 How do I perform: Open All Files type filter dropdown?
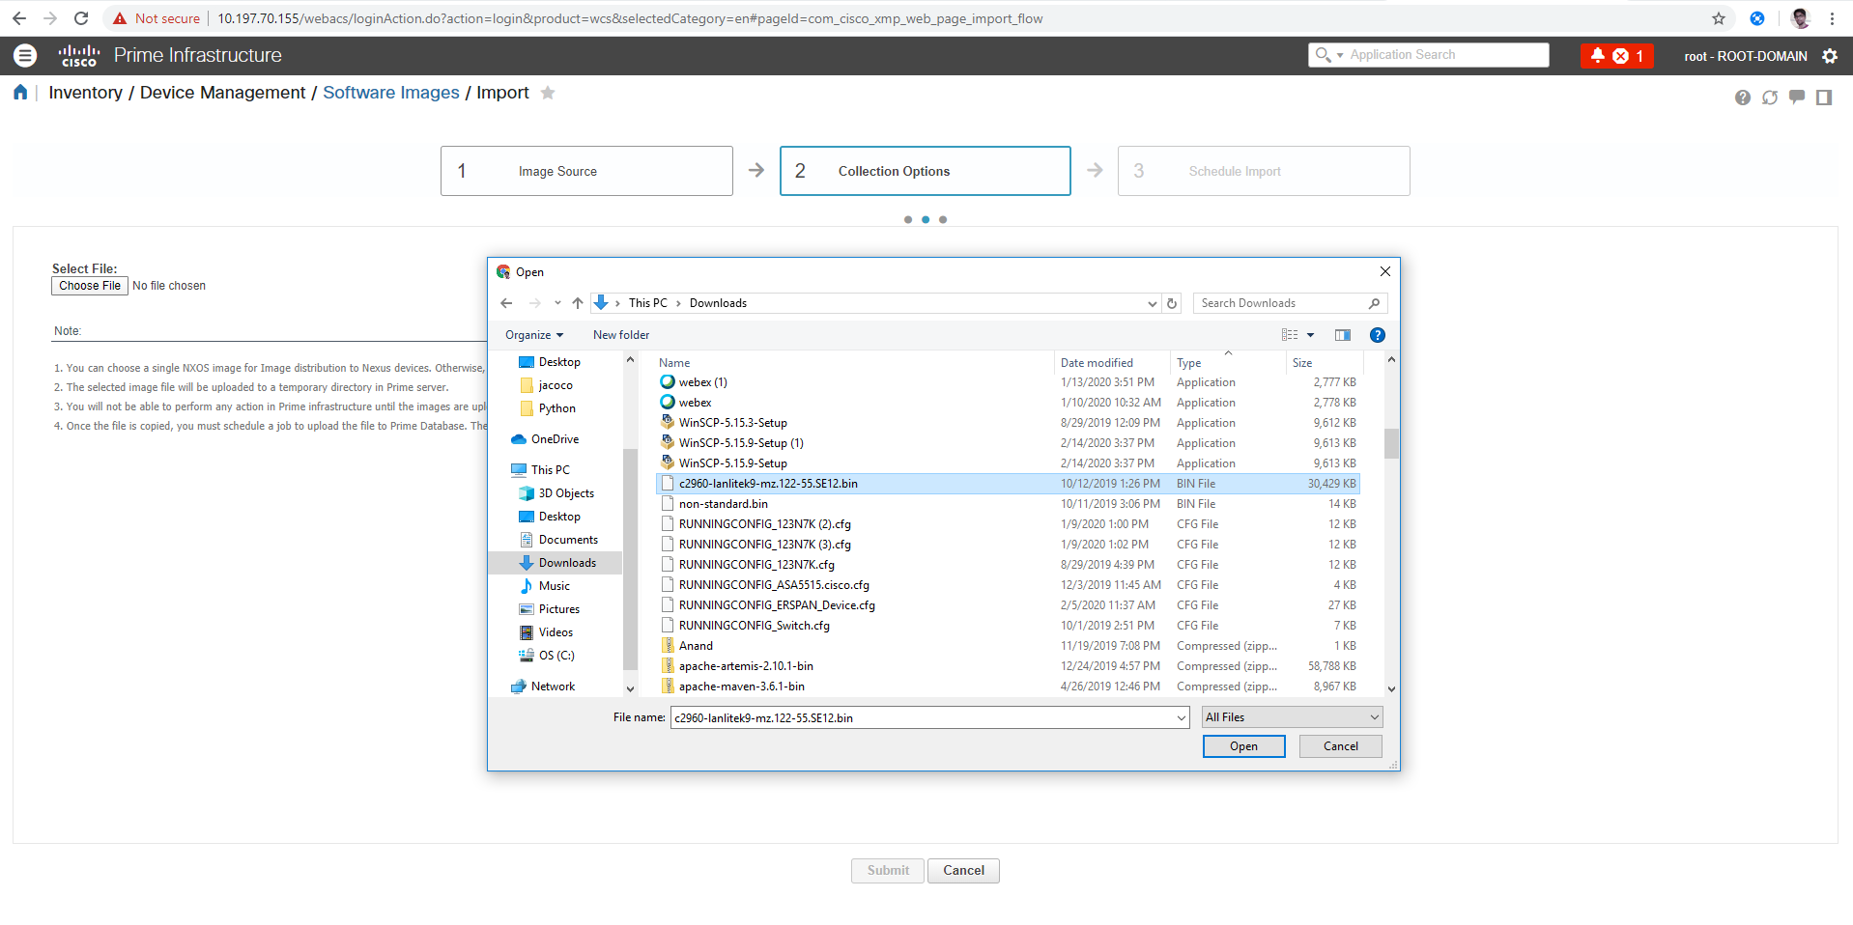[1293, 717]
